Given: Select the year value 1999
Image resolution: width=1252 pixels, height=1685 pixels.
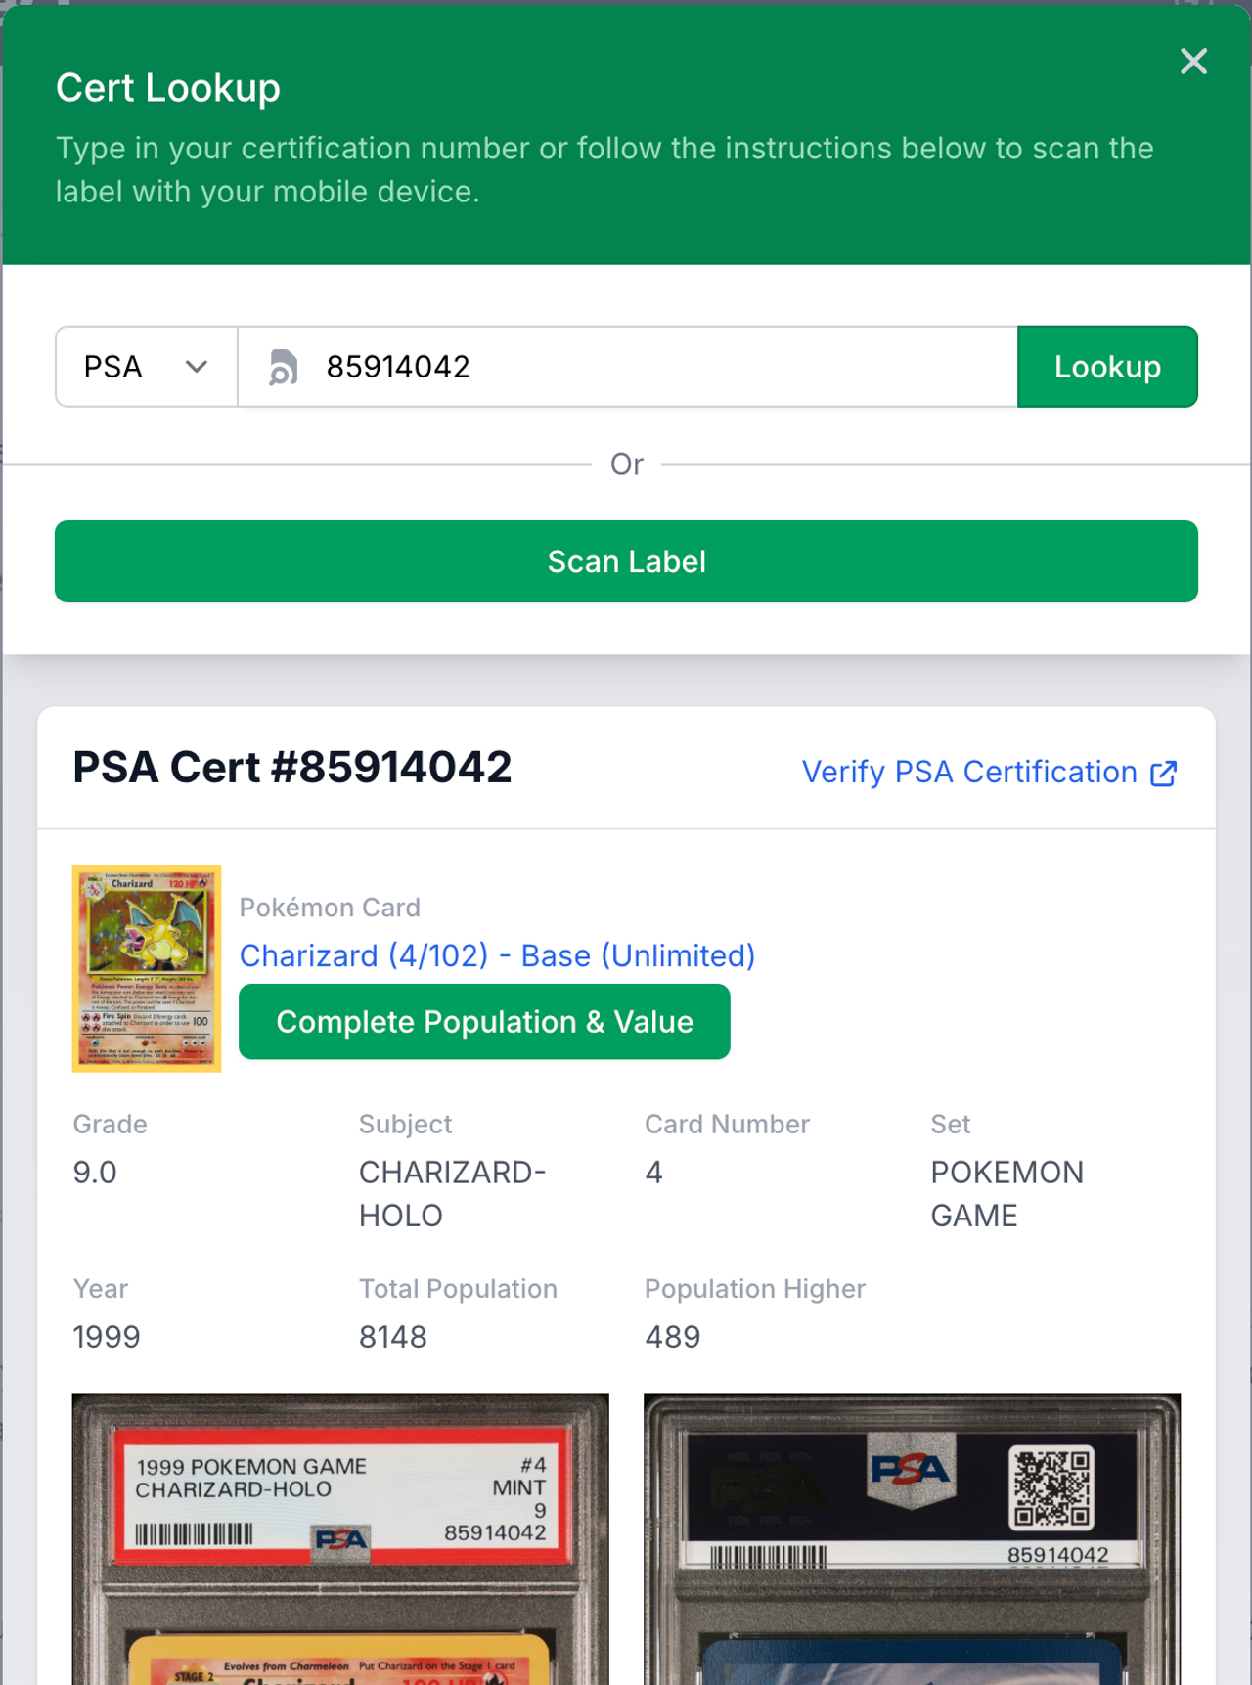Looking at the screenshot, I should pyautogui.click(x=107, y=1336).
